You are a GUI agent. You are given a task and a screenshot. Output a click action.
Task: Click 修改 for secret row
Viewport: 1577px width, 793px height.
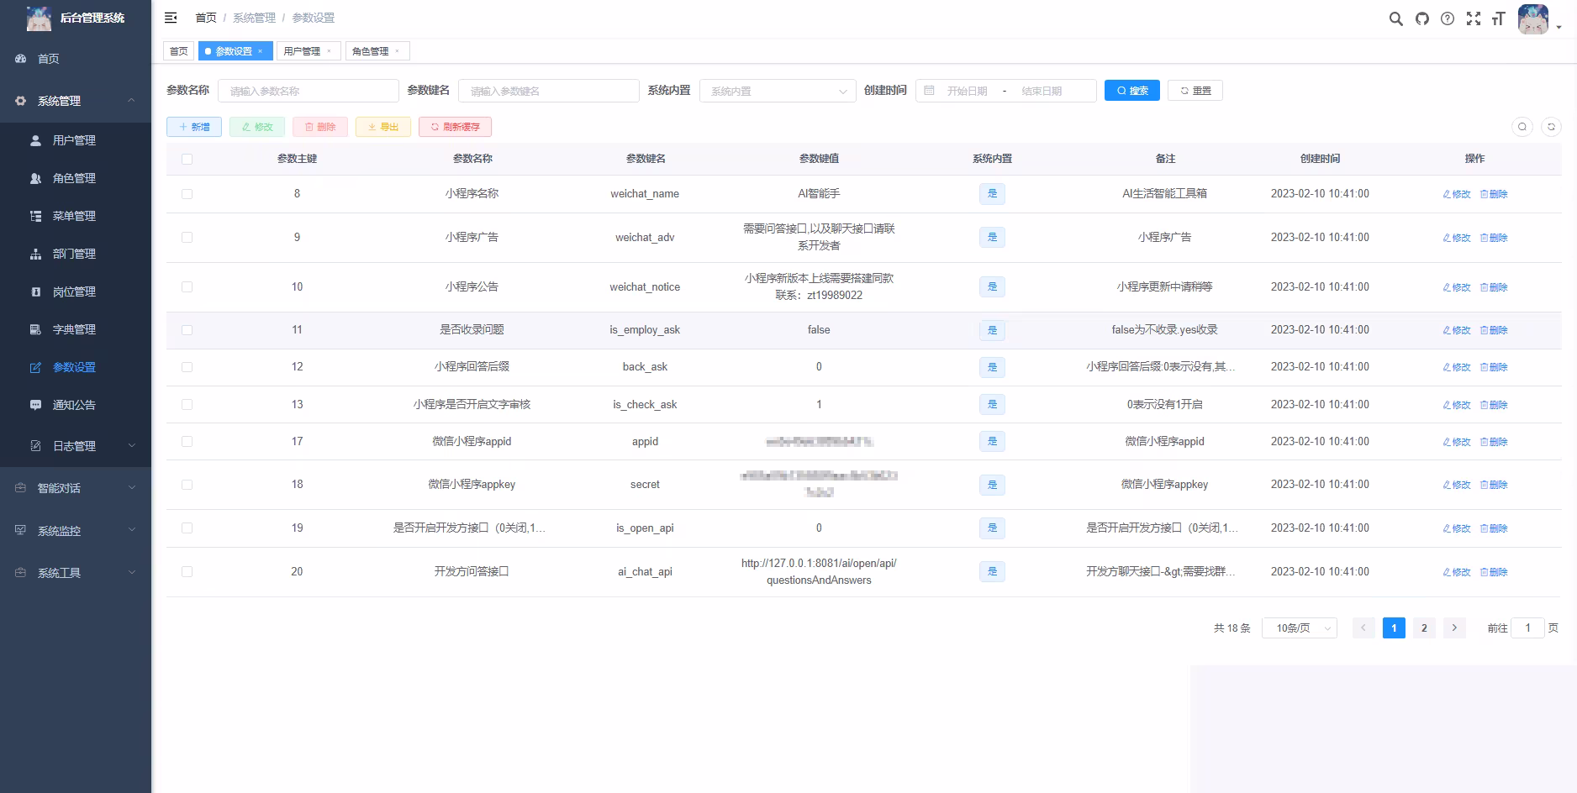1457,485
